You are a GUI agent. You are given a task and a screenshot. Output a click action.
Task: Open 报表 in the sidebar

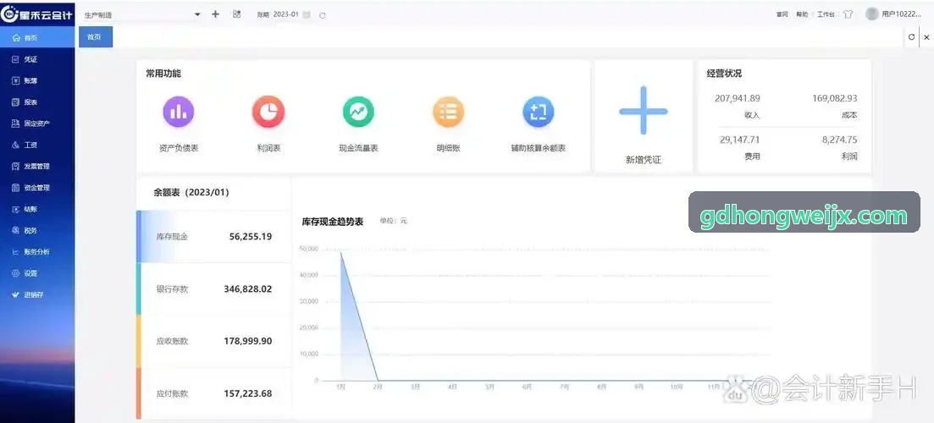37,102
